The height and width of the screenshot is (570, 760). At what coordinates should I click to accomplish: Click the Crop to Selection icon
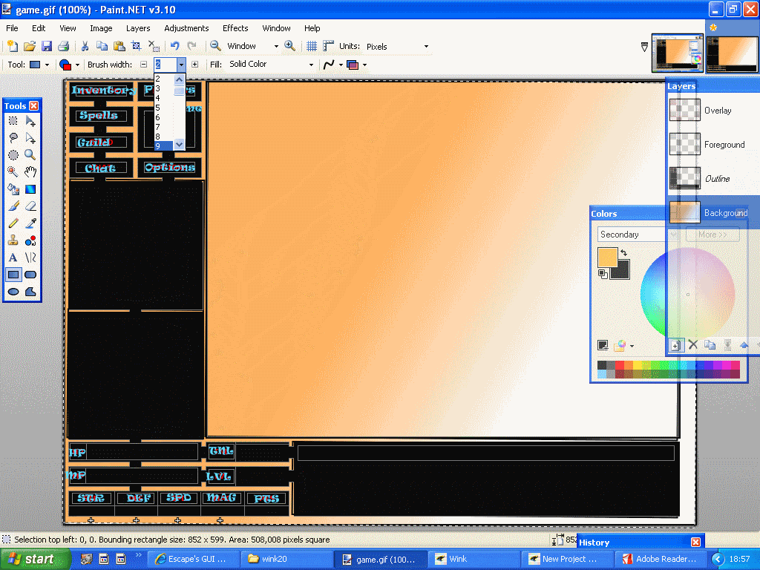coord(137,47)
